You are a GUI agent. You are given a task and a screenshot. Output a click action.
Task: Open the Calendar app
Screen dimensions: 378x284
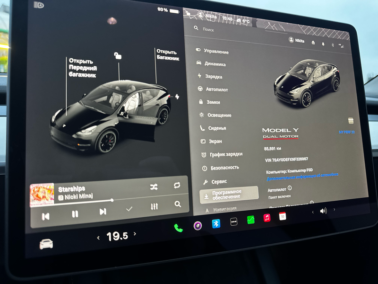[282, 216]
